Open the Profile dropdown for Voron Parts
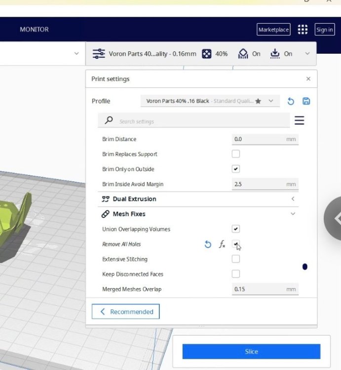This screenshot has height=370, width=341. [x=210, y=101]
